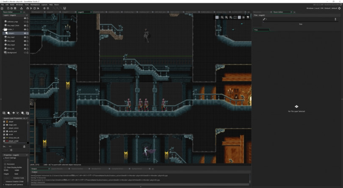Hide the tile_map3 layer
Image resolution: width=343 pixels, height=188 pixels.
pyautogui.click(x=25, y=45)
